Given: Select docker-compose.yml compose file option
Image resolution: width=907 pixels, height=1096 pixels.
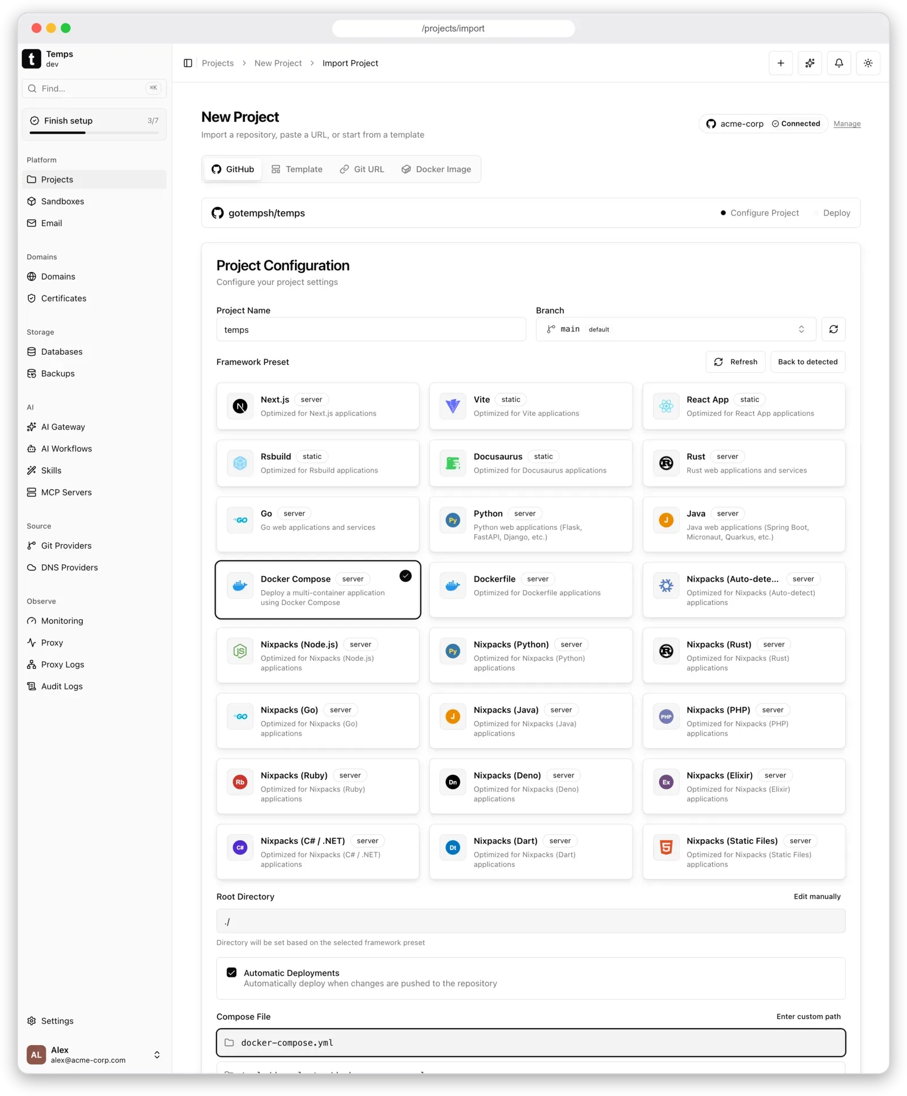Looking at the screenshot, I should (x=531, y=1042).
